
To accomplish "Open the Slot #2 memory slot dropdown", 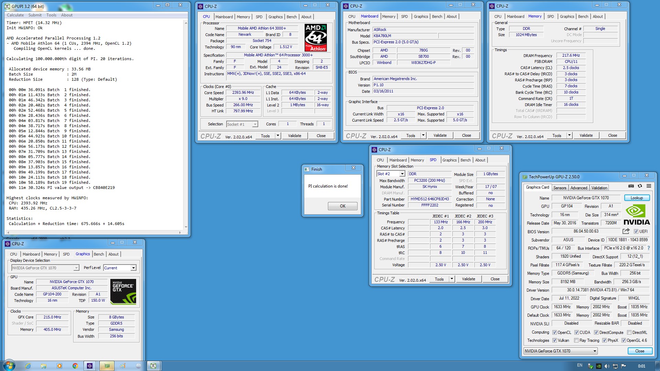I will tap(391, 174).
